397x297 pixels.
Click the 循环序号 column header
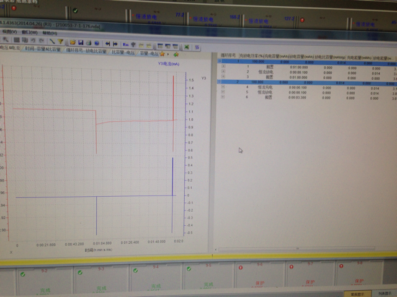click(x=228, y=55)
